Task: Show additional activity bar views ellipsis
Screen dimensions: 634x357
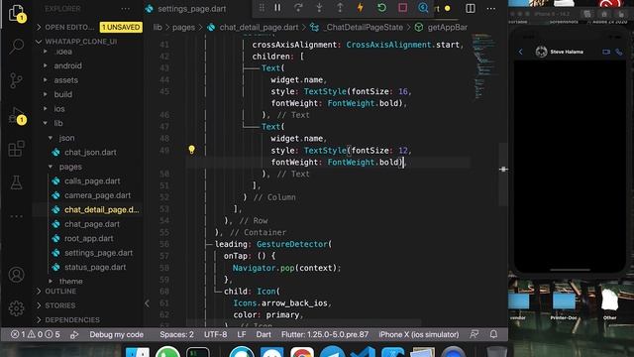Action: click(x=16, y=216)
